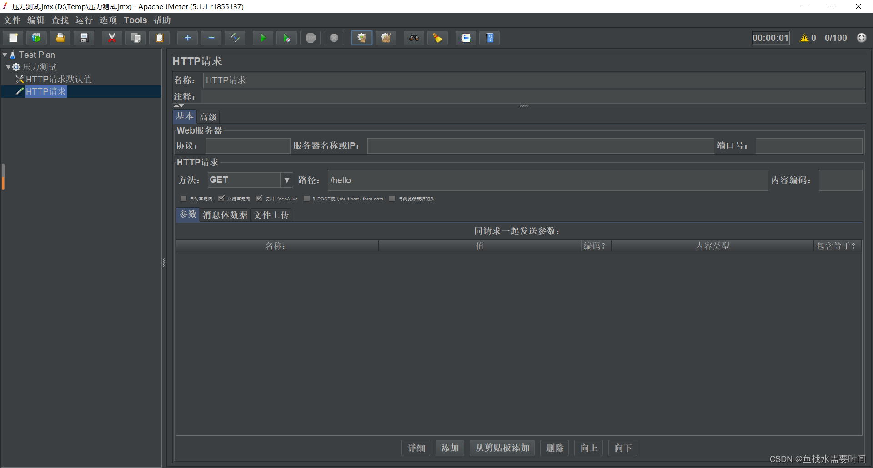This screenshot has height=468, width=873.
Task: Open Help with question mark icon
Action: [489, 38]
